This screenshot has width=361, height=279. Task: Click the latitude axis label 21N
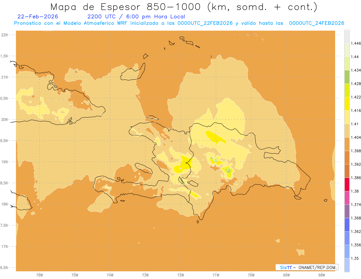pos(5,77)
